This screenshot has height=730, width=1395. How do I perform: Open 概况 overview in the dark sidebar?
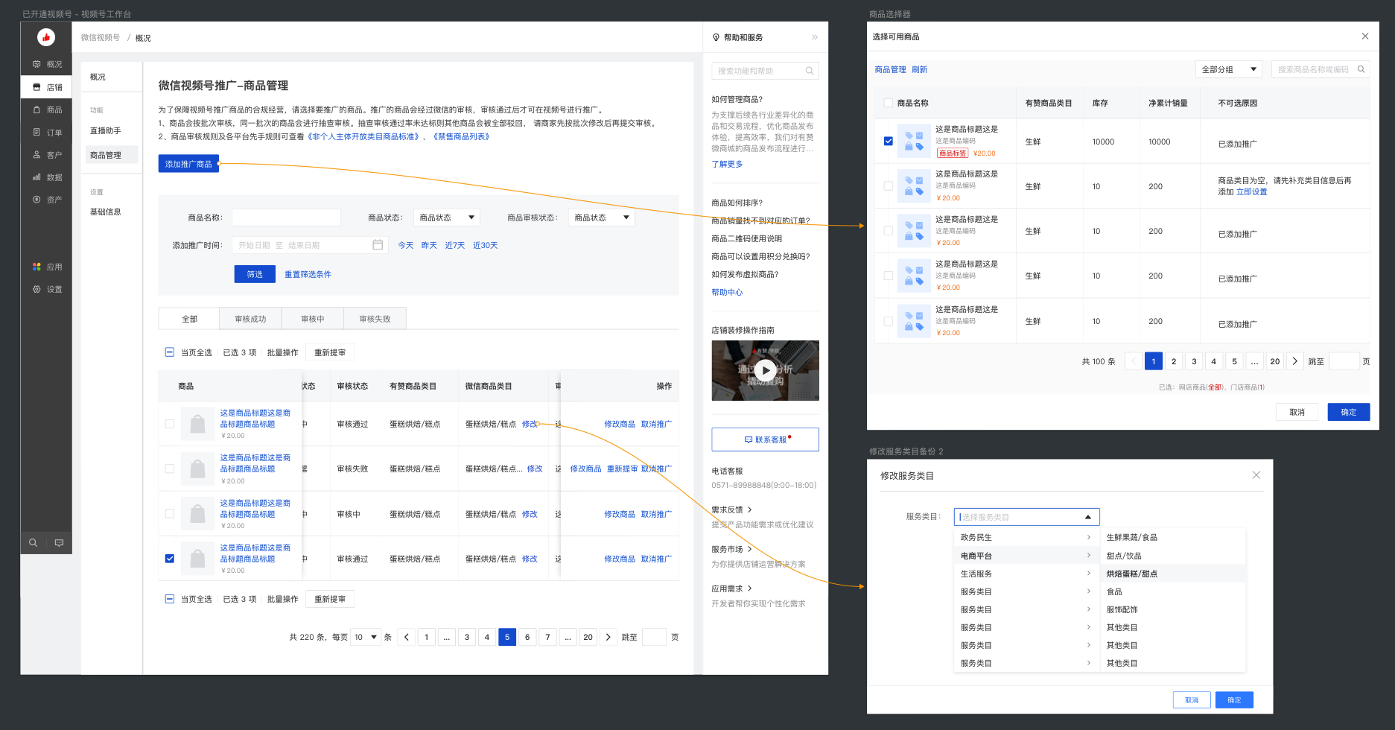click(47, 64)
